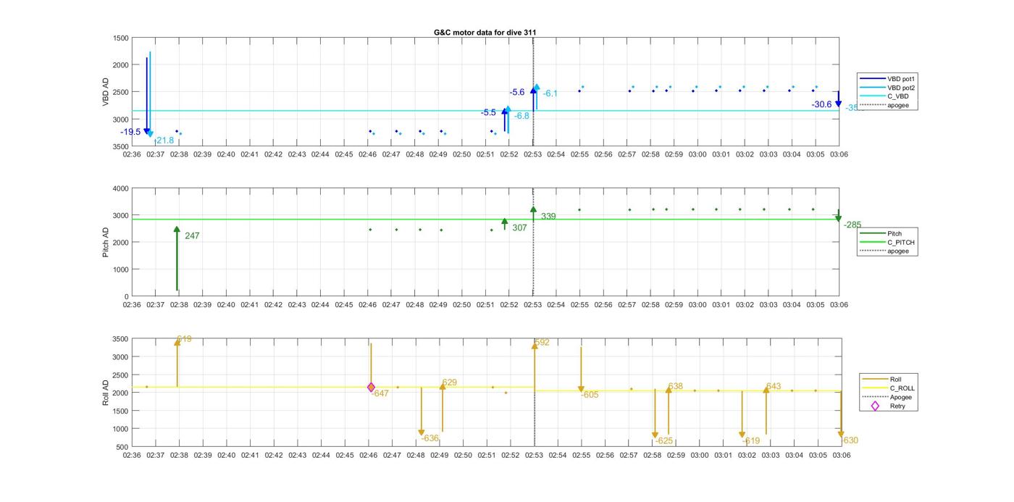Click the '4000' tick on Pitch y-axis
This screenshot has width=1014, height=502.
[121, 188]
